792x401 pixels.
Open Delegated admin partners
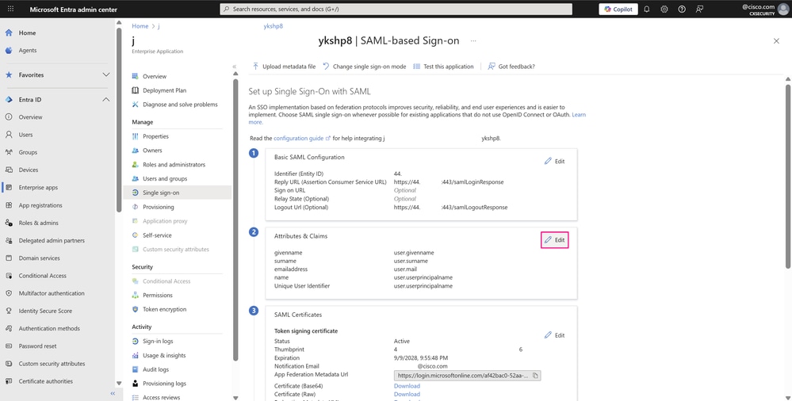52,240
